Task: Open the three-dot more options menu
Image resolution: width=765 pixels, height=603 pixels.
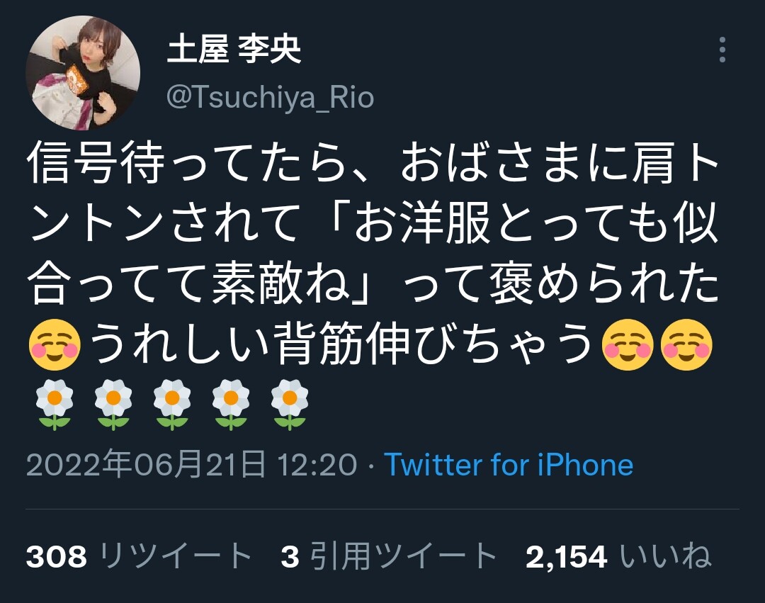Action: coord(722,50)
